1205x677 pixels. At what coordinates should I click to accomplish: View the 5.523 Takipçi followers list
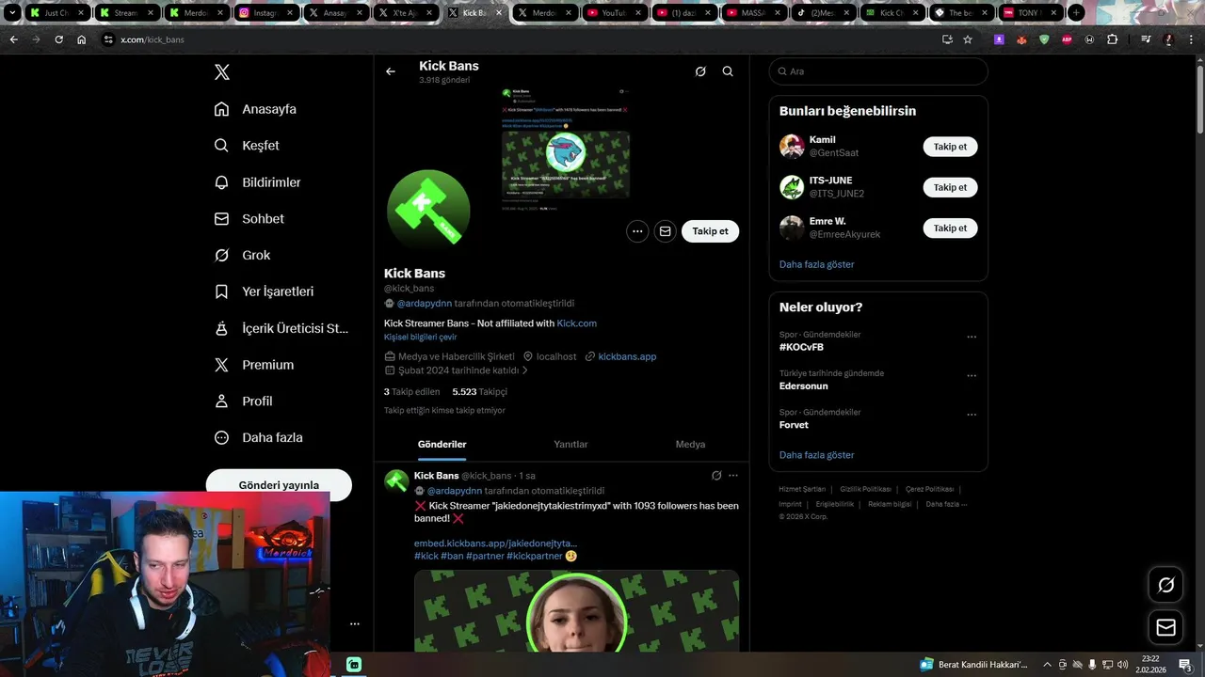click(479, 391)
